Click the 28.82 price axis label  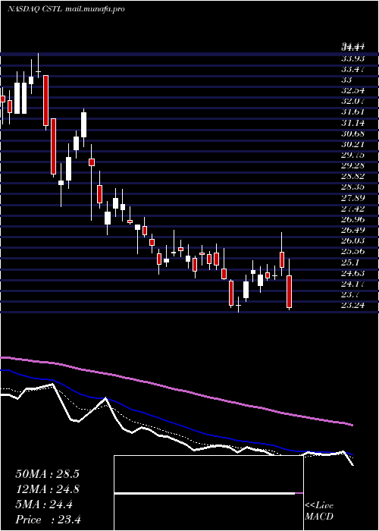click(352, 177)
